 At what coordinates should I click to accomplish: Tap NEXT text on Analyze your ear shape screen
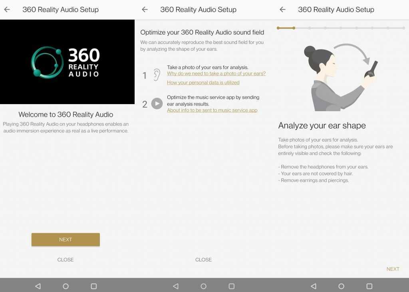[x=393, y=269]
